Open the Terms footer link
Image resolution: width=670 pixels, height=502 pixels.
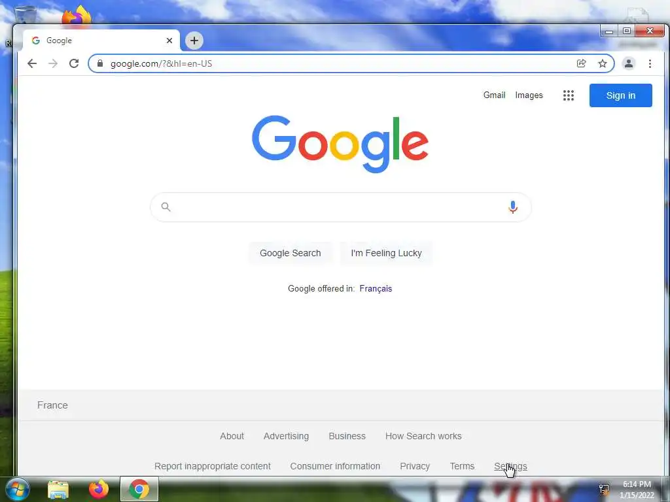click(462, 466)
